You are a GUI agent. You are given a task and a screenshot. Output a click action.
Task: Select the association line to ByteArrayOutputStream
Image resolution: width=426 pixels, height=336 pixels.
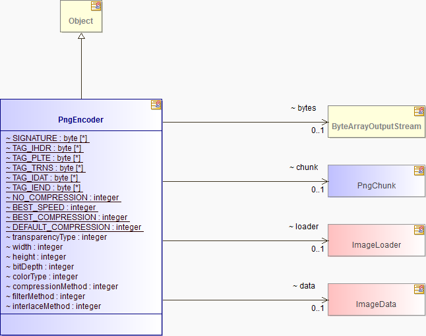(x=245, y=122)
